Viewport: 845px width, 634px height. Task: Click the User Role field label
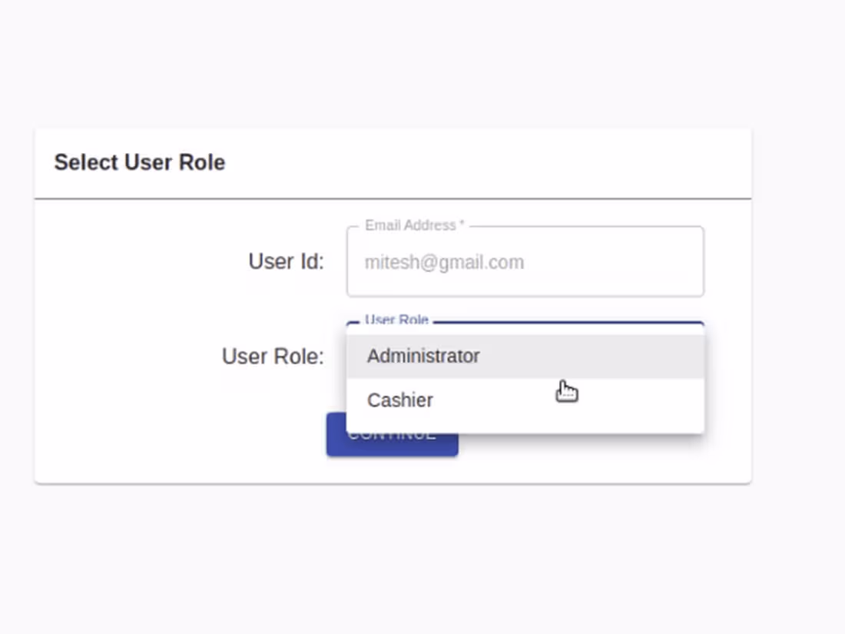click(272, 356)
